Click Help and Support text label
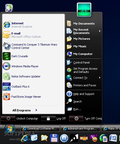 [84, 94]
